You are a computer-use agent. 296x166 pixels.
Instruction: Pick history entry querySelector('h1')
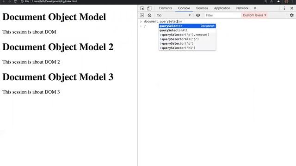pos(187,48)
